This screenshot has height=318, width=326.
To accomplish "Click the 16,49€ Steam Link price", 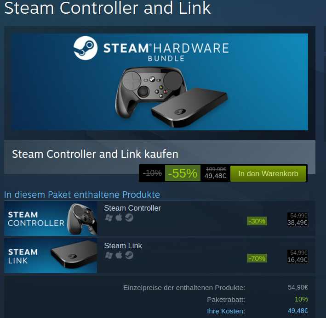I will 297,260.
